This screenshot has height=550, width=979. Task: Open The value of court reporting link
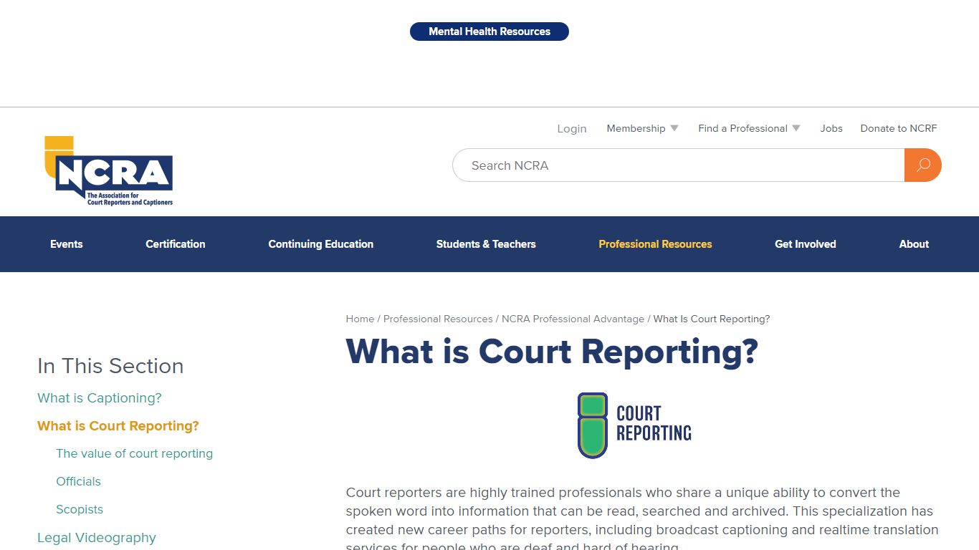[x=135, y=454]
